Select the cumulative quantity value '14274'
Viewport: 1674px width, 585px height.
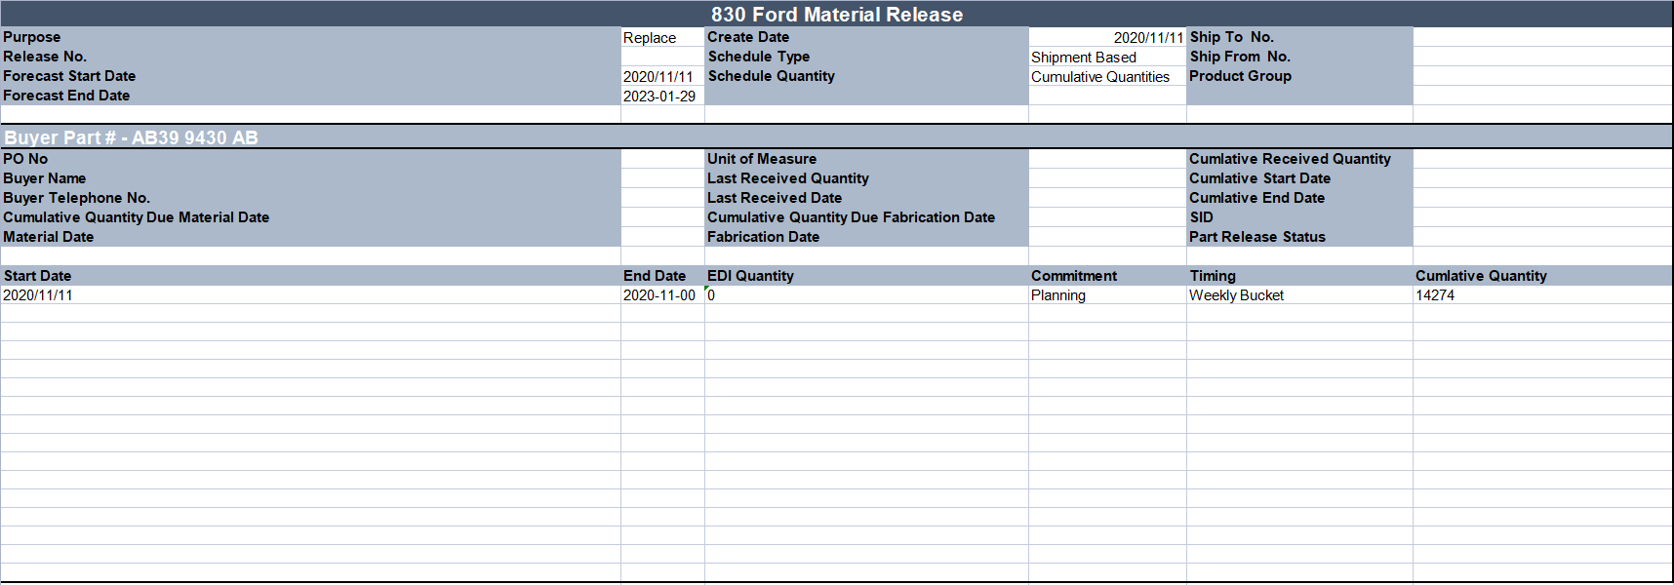coord(1543,295)
